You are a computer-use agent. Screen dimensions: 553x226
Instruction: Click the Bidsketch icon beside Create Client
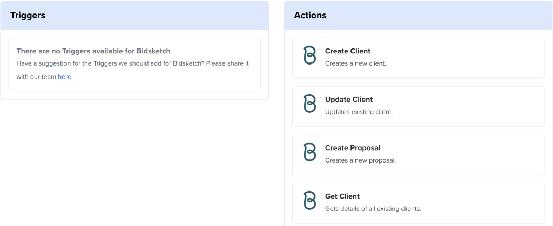pyautogui.click(x=309, y=56)
